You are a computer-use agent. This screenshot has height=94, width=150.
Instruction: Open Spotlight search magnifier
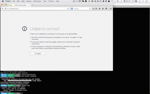[x=143, y=1]
